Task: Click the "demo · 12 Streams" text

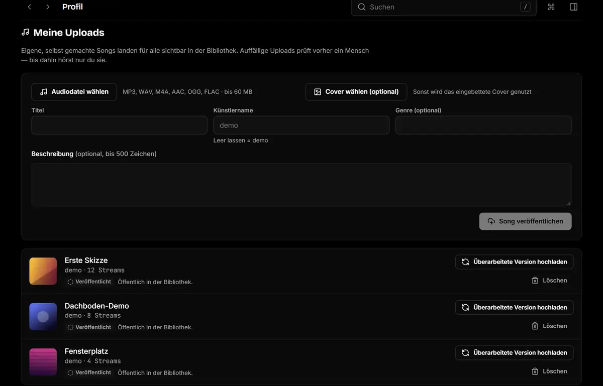Action: tap(94, 270)
